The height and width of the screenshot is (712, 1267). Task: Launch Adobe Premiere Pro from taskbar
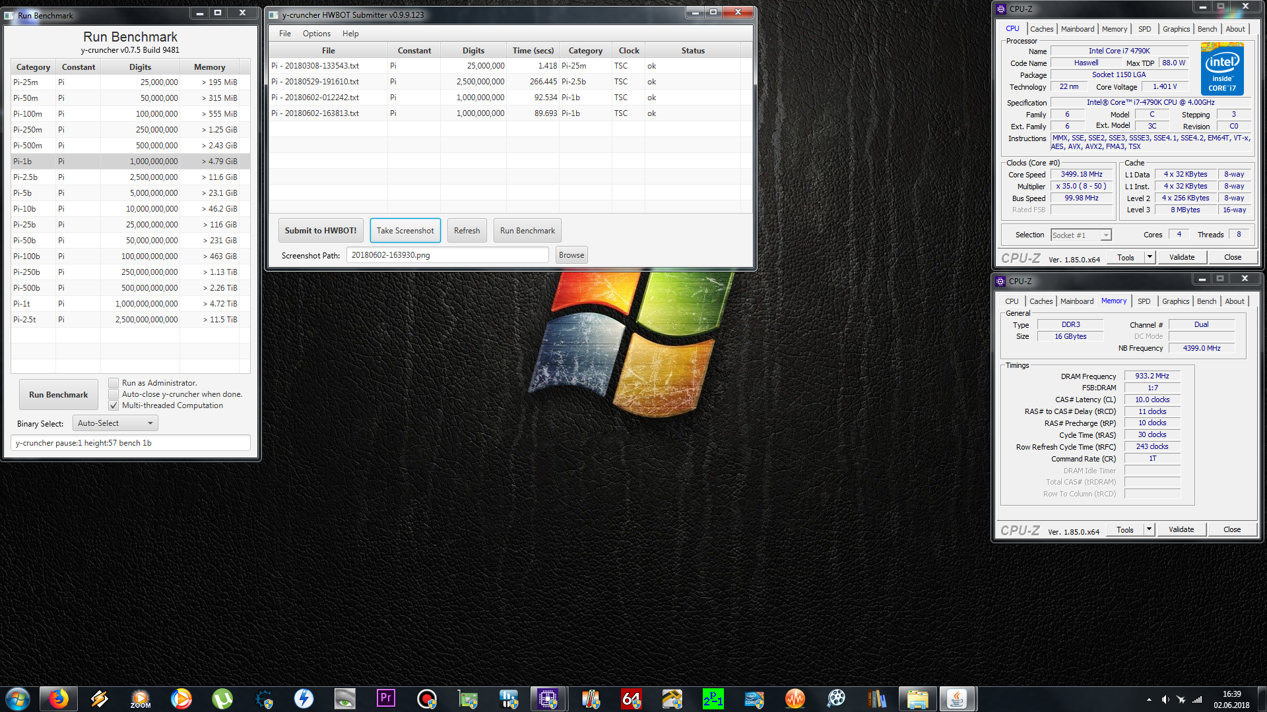(x=385, y=699)
